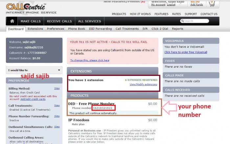Click View next to Call Treatments
Image resolution: width=230 pixels, height=144 pixels.
[x=57, y=105]
